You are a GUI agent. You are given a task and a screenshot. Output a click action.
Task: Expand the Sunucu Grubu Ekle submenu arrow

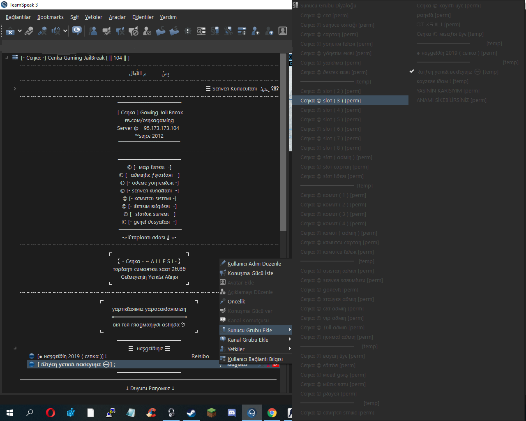[289, 330]
